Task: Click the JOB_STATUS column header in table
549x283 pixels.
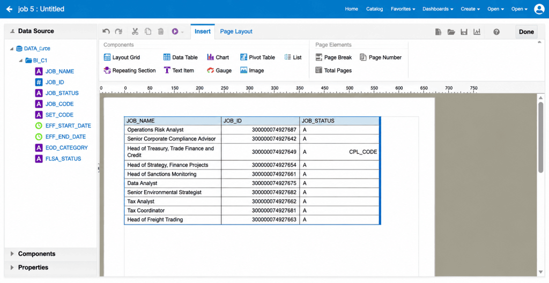Action: click(339, 121)
